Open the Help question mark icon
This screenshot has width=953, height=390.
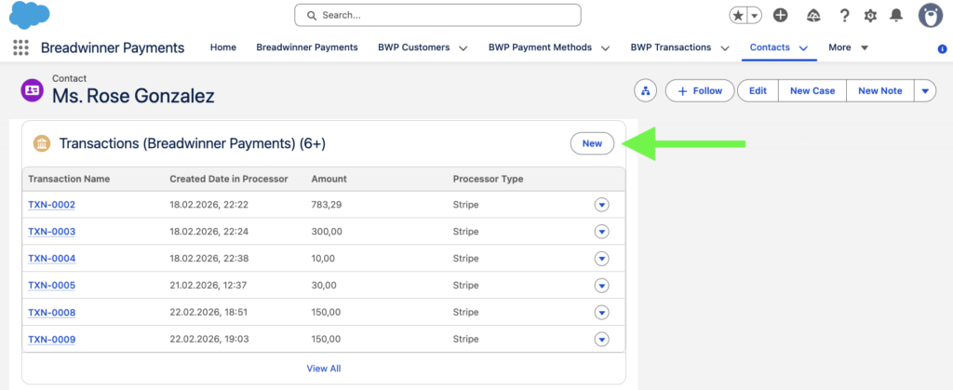pyautogui.click(x=844, y=16)
